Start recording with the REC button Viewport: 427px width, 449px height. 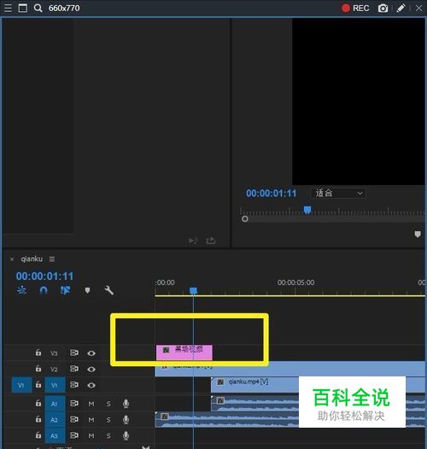click(x=355, y=8)
